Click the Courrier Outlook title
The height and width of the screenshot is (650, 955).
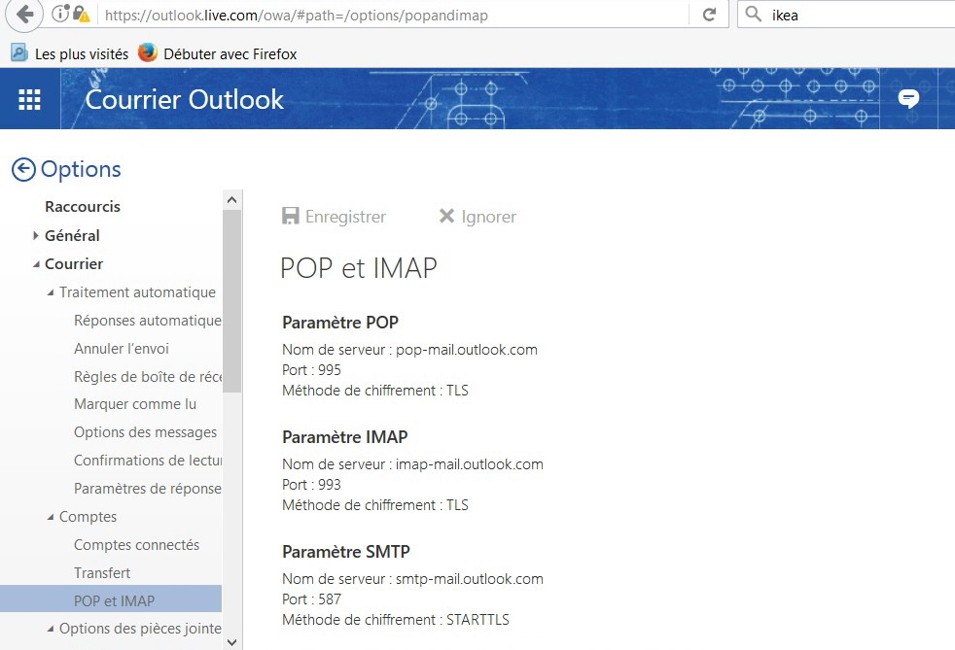(185, 100)
